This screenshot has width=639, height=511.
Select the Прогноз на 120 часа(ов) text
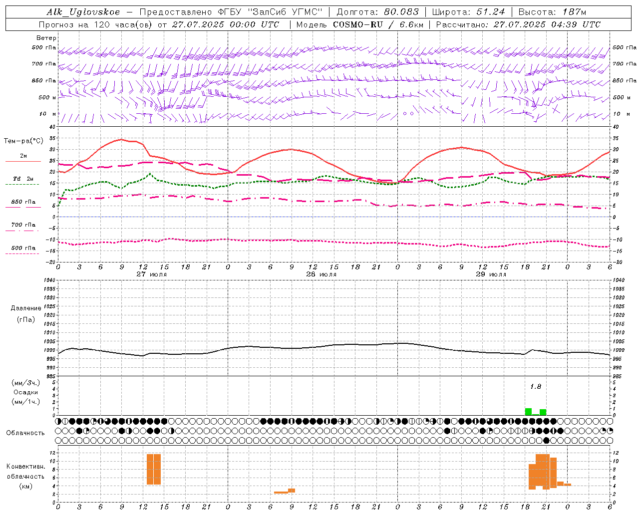pos(96,24)
